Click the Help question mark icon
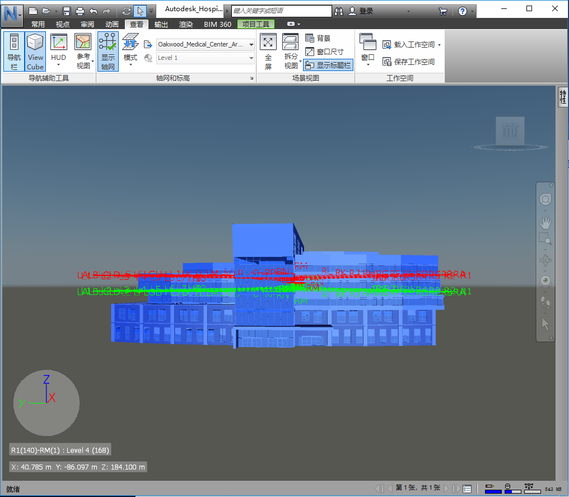The width and height of the screenshot is (569, 497). click(x=463, y=11)
